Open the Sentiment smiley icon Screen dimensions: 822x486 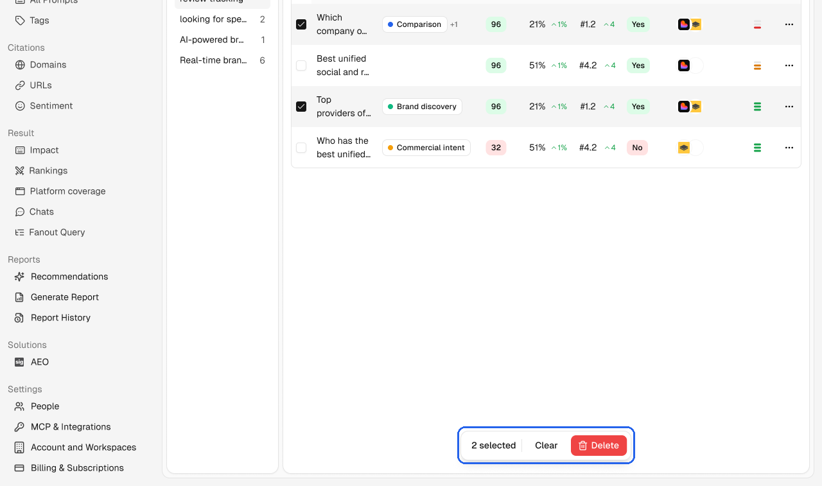click(20, 106)
